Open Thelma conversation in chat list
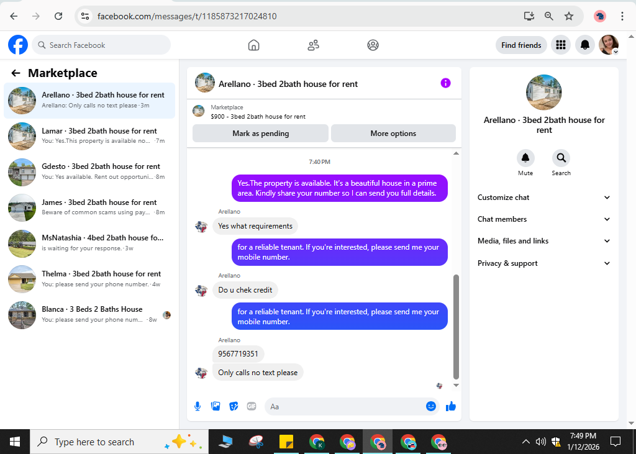Viewport: 636px width, 454px height. pyautogui.click(x=89, y=279)
